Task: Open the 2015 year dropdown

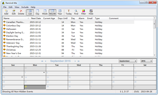Action: 146,61
